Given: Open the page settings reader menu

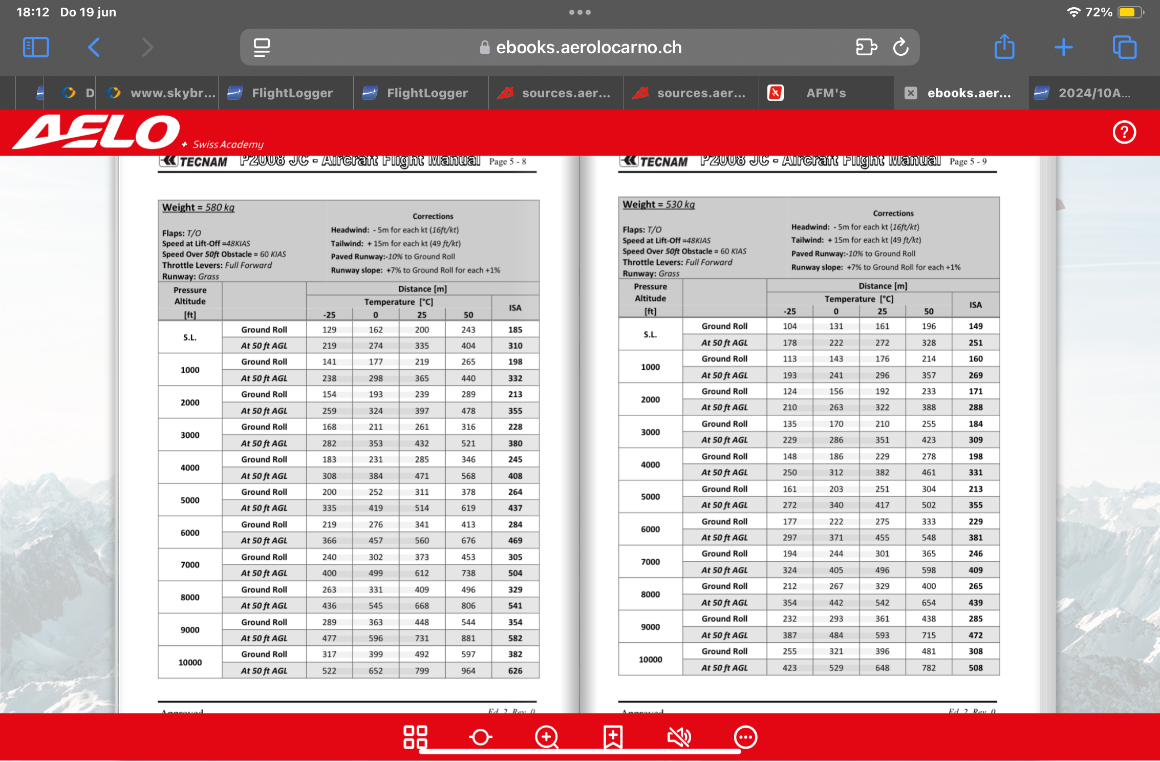Looking at the screenshot, I should (x=262, y=47).
